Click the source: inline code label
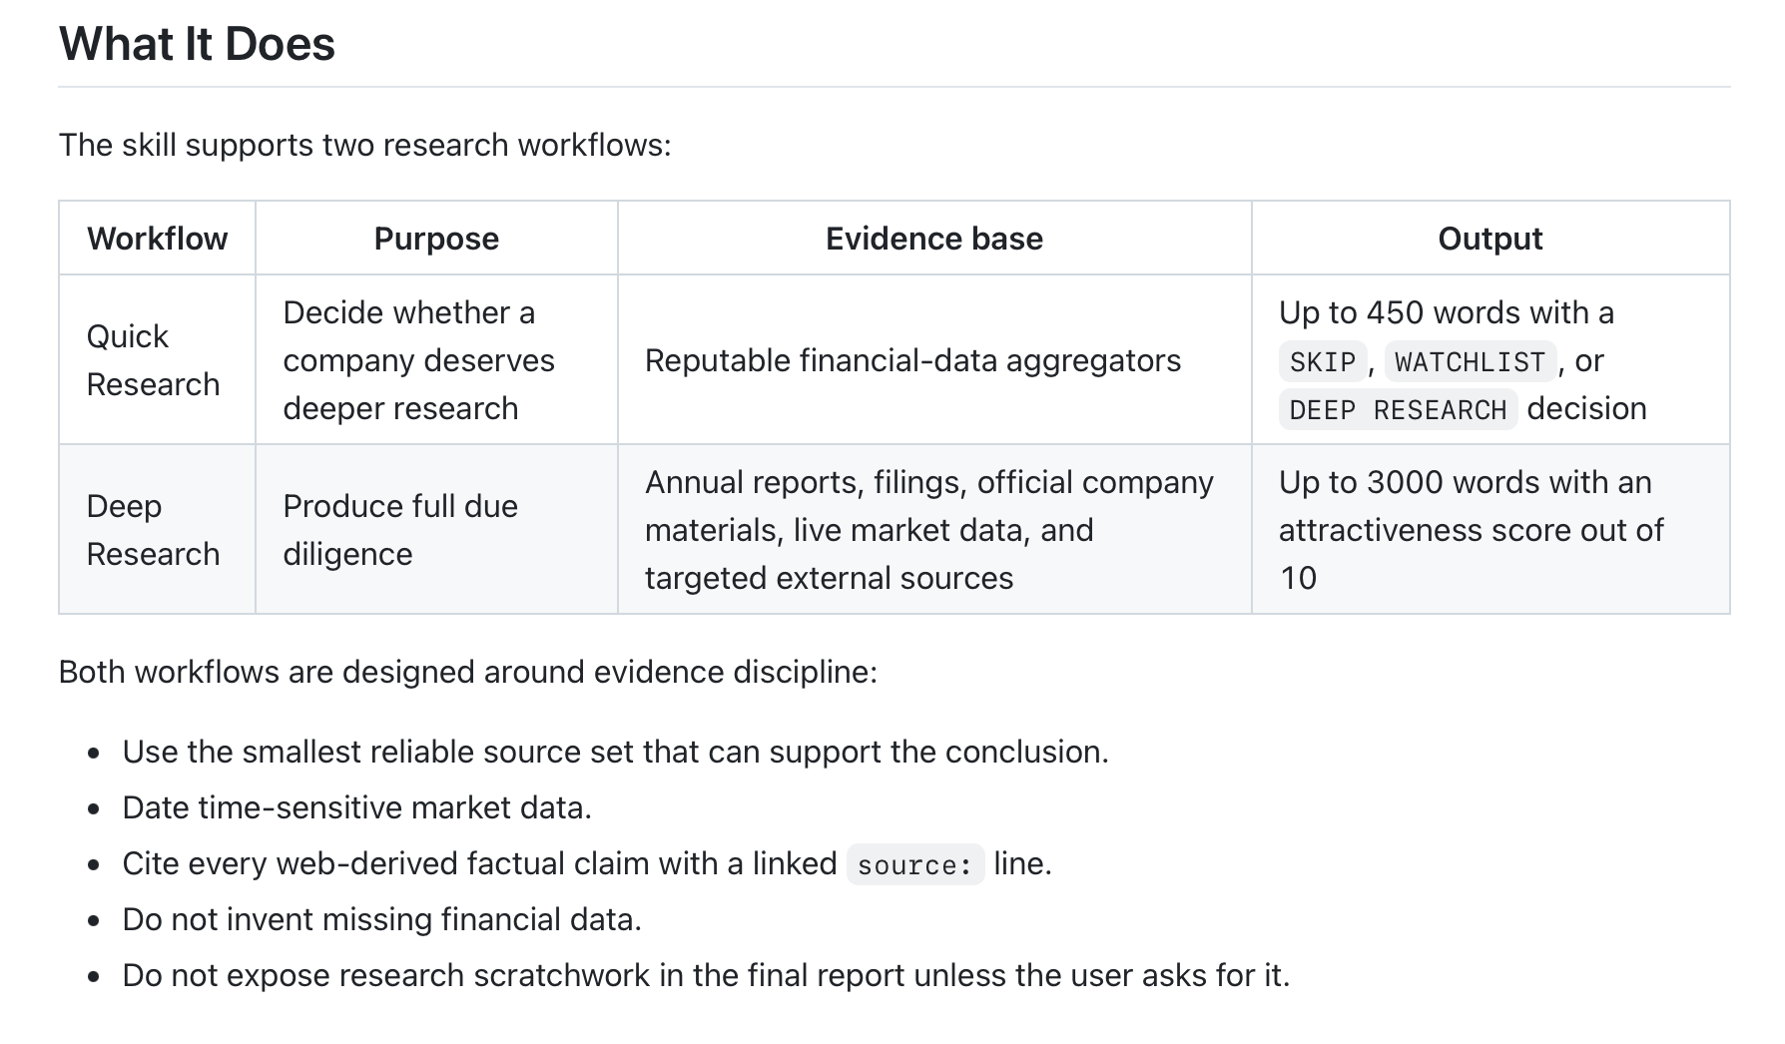This screenshot has width=1785, height=1044. point(914,864)
